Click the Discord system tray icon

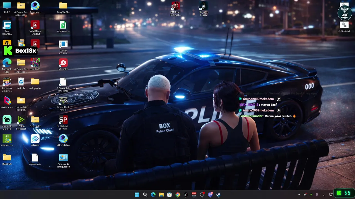click(x=305, y=195)
